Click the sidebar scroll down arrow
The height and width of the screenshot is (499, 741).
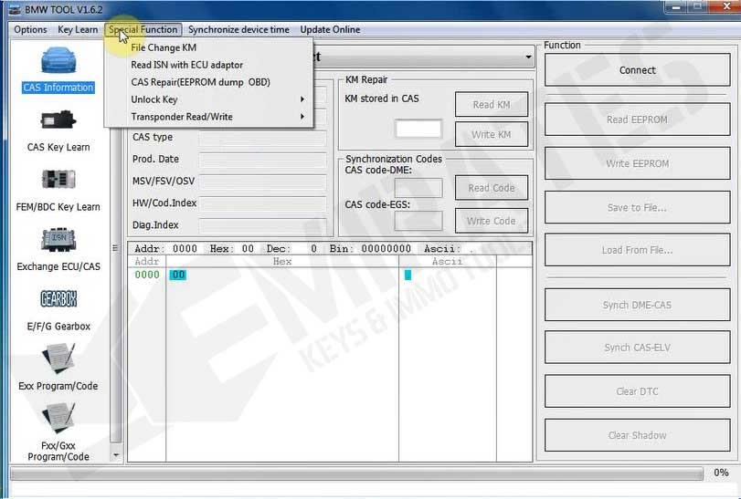click(x=116, y=455)
